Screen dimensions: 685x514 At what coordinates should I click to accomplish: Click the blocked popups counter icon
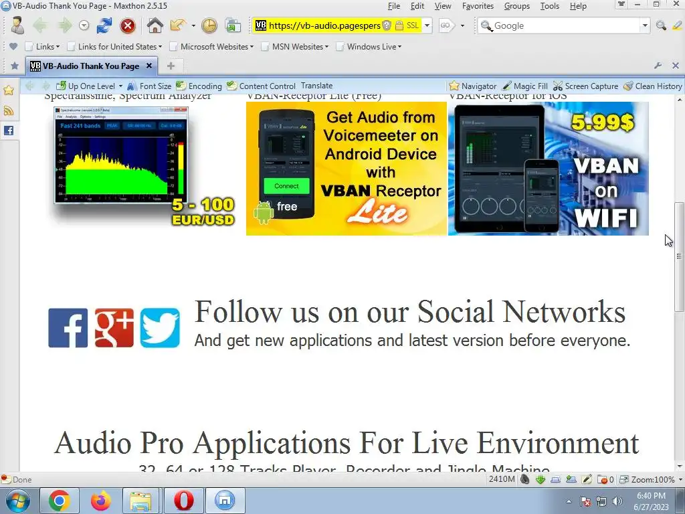(605, 479)
